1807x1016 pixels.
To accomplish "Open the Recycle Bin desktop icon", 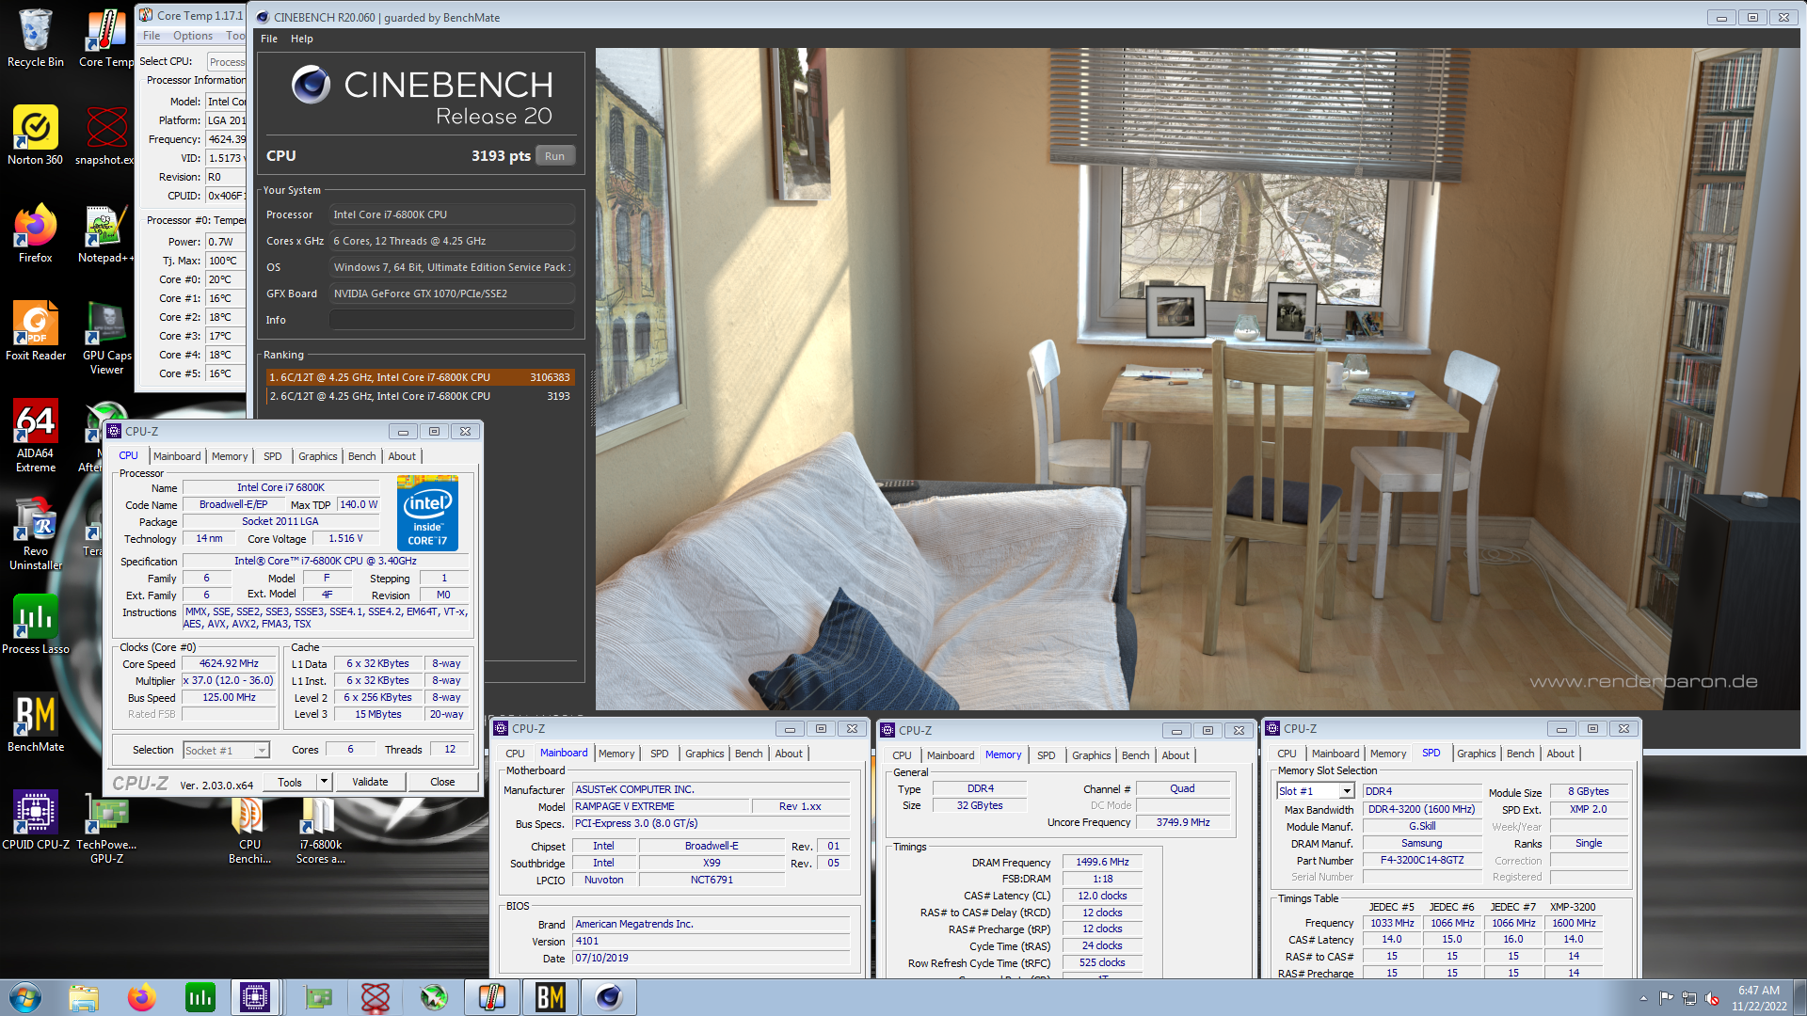I will pos(35,38).
